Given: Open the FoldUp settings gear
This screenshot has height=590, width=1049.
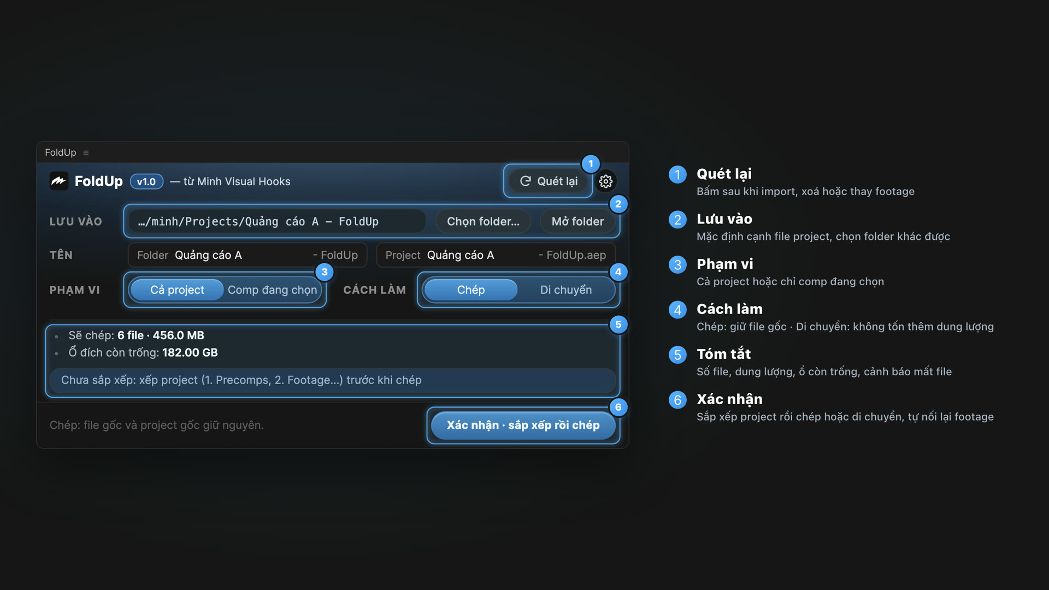Looking at the screenshot, I should click(605, 181).
